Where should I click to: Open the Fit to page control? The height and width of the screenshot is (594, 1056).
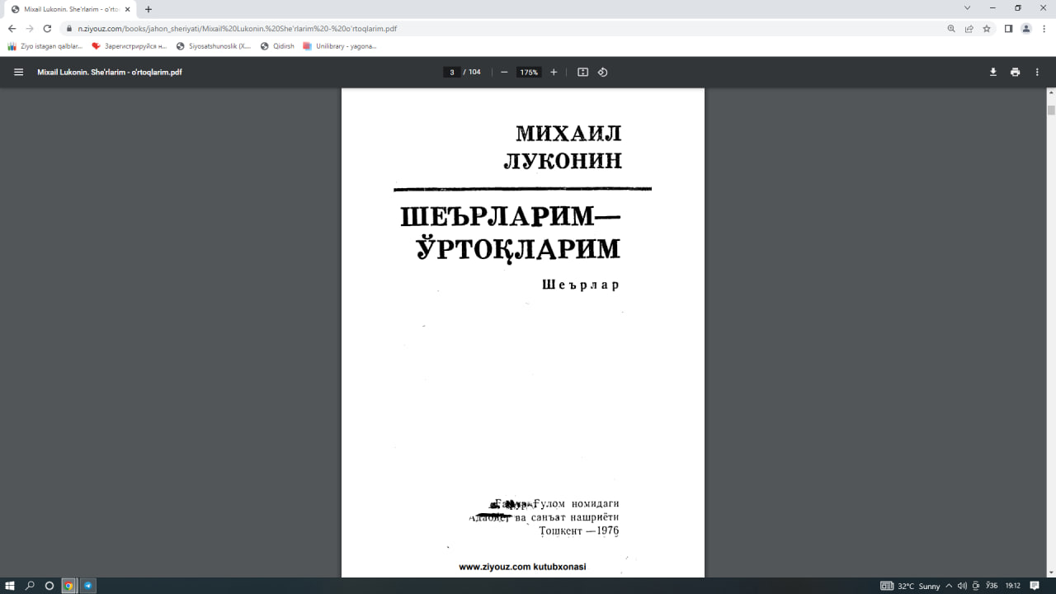(x=582, y=72)
